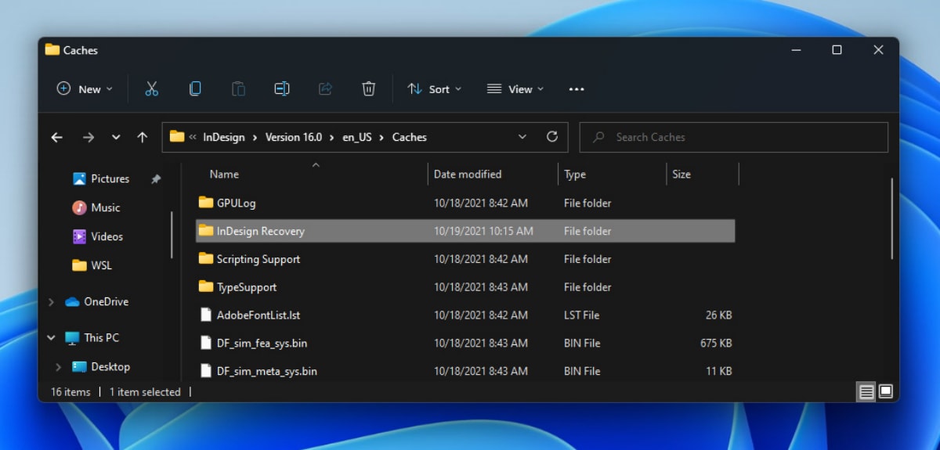Click the TypeSupport folder icon

206,287
